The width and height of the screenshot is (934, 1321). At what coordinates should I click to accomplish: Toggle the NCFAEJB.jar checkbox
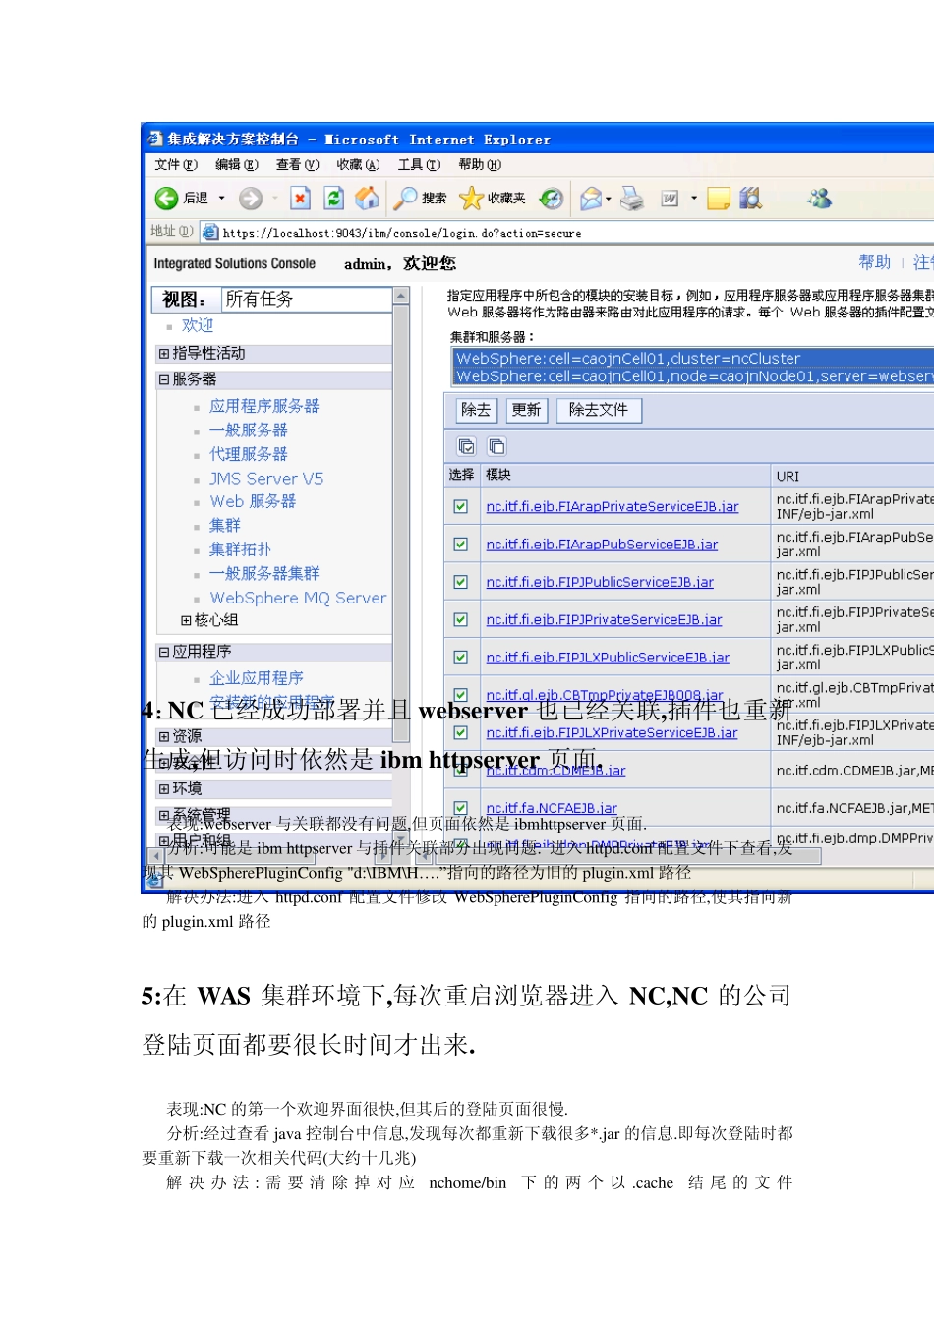point(460,808)
